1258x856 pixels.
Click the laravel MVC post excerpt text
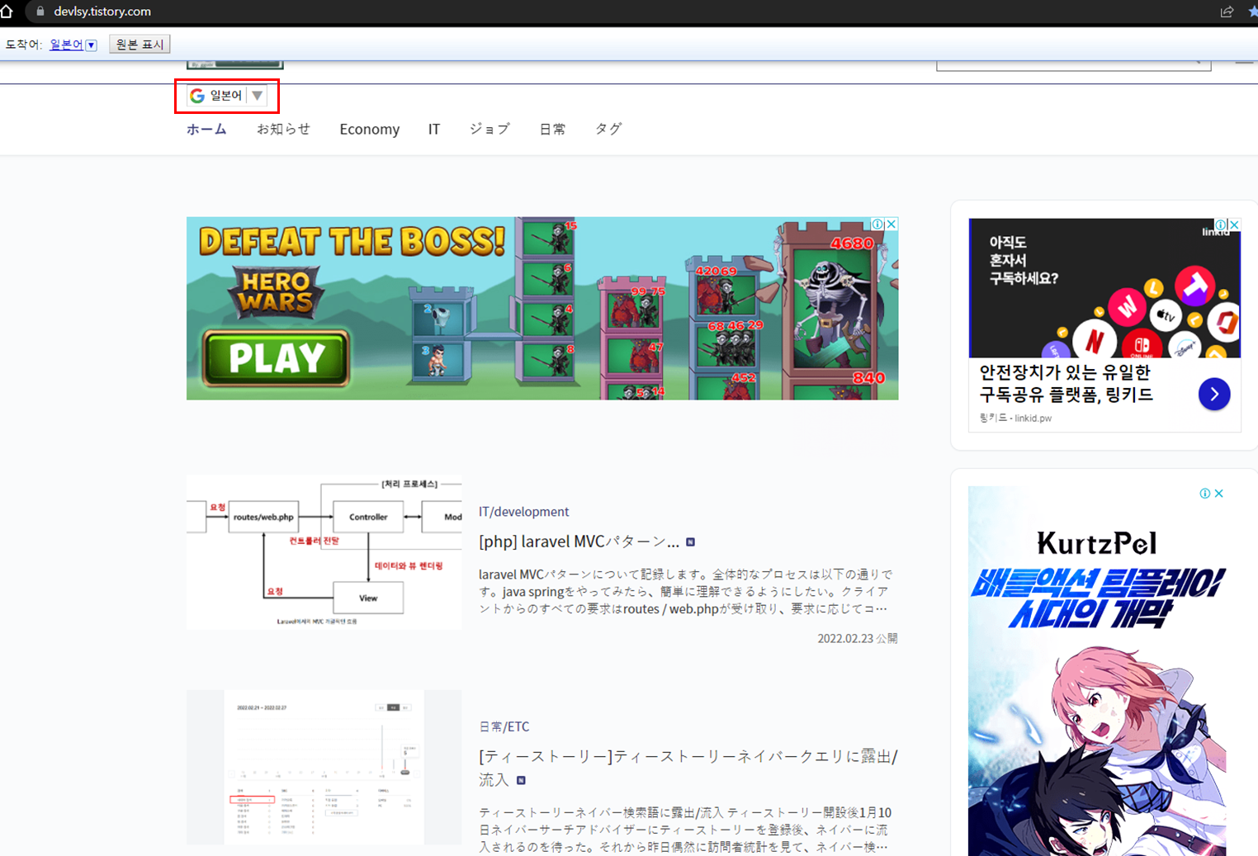tap(685, 591)
